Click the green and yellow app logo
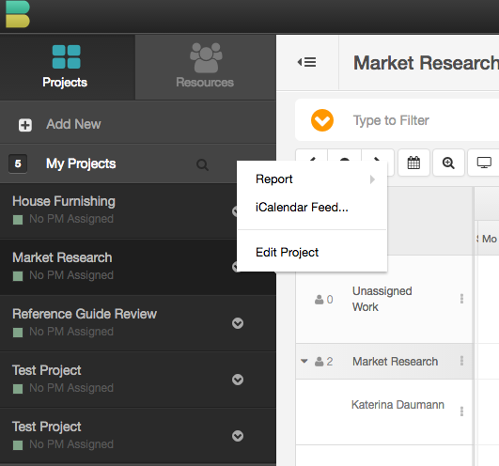The height and width of the screenshot is (466, 499). coord(18,14)
